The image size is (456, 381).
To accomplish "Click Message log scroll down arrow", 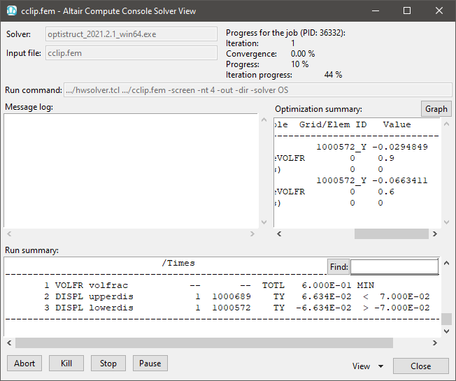I will coord(264,222).
